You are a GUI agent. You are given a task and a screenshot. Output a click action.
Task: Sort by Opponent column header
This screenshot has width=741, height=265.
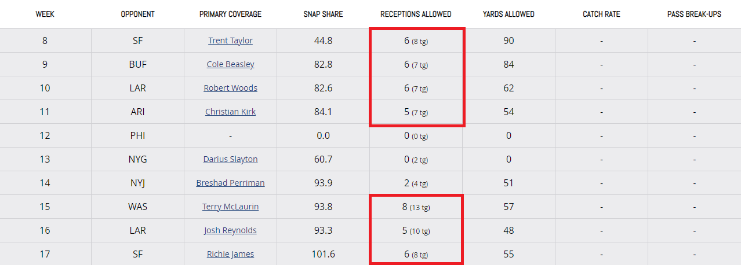pyautogui.click(x=137, y=14)
